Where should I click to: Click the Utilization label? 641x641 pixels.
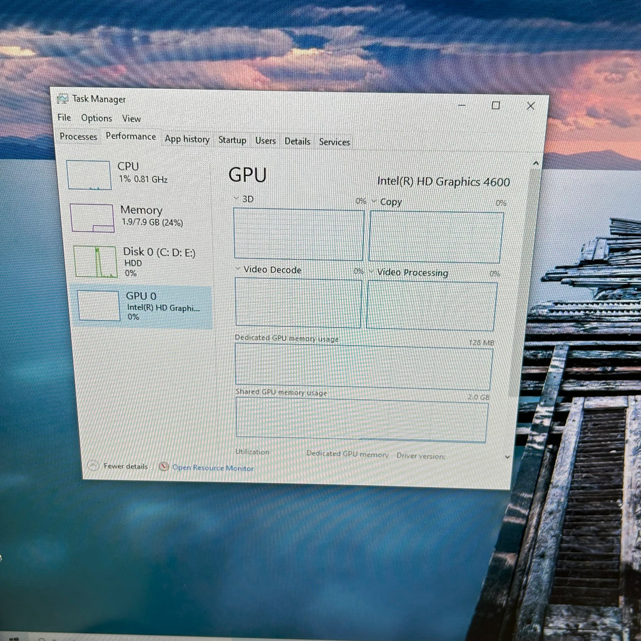pos(252,452)
